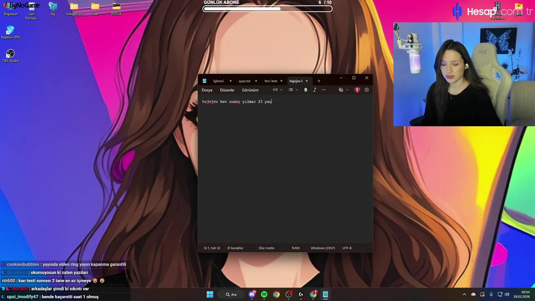Click the Notepad app icon in title bar
The width and height of the screenshot is (535, 301).
tap(204, 81)
